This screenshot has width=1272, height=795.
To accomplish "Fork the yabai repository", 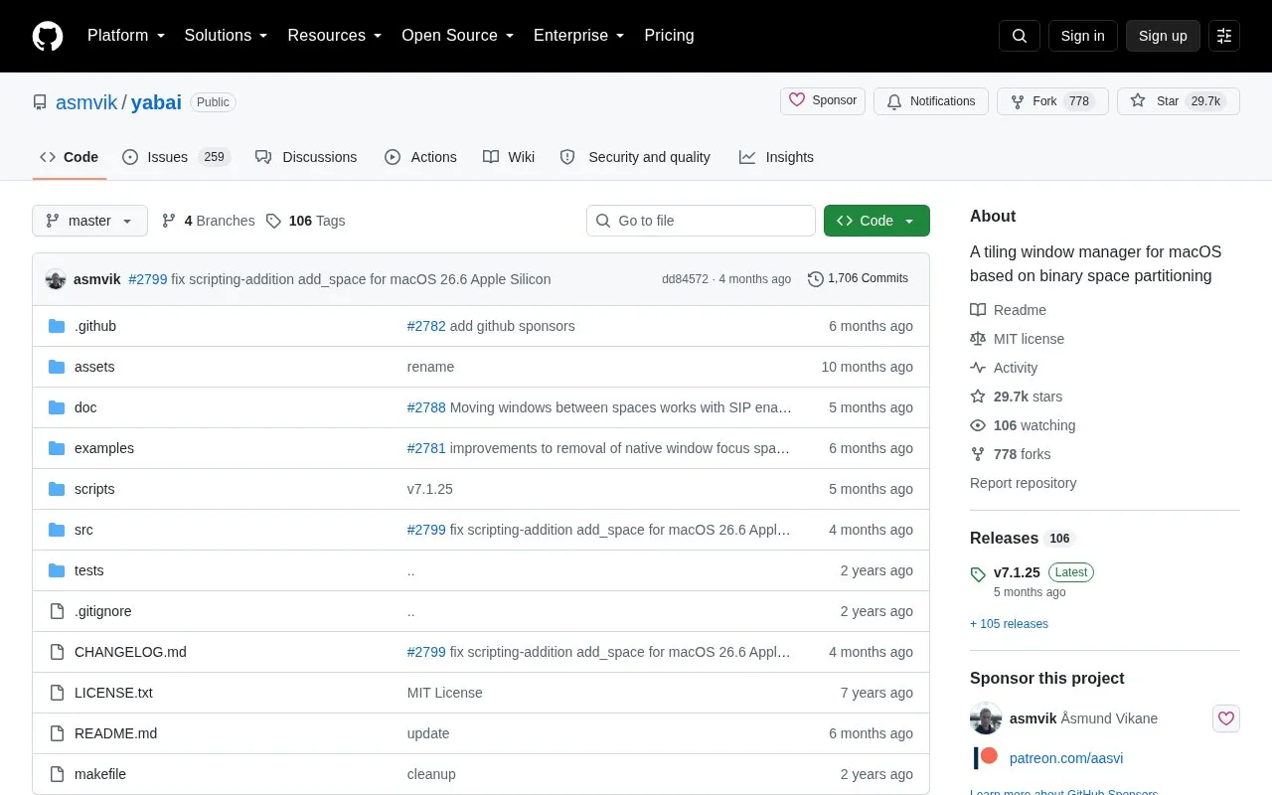I will (x=1052, y=101).
